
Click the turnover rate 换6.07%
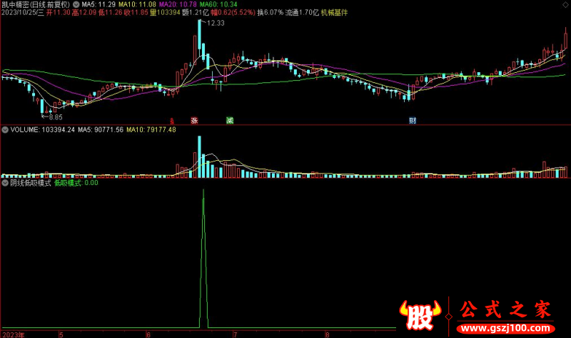[270, 13]
